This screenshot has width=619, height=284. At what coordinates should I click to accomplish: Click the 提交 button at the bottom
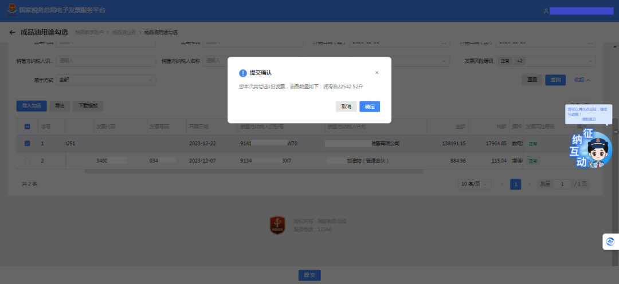309,275
